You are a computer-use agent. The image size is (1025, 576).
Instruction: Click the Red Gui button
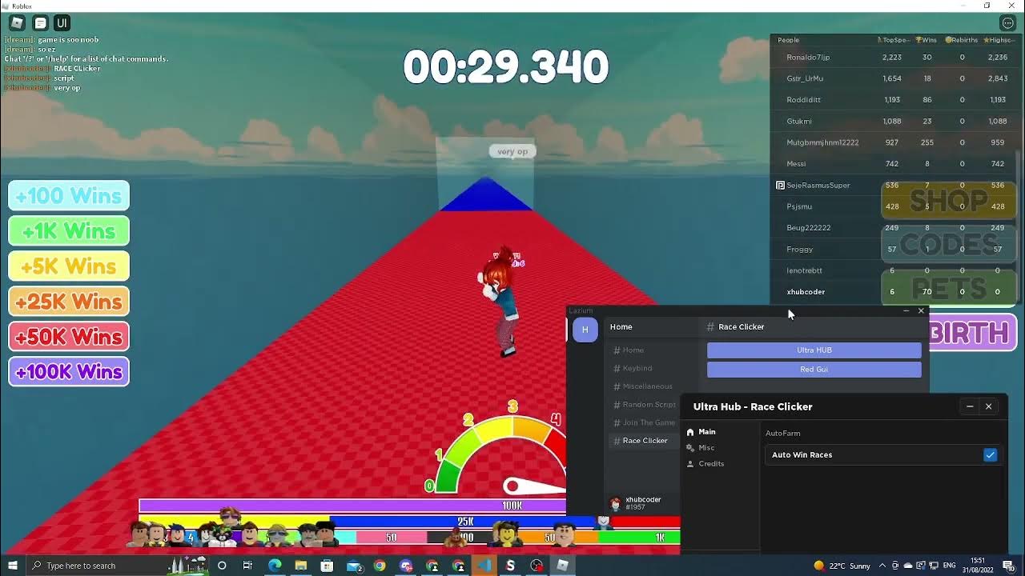click(814, 370)
